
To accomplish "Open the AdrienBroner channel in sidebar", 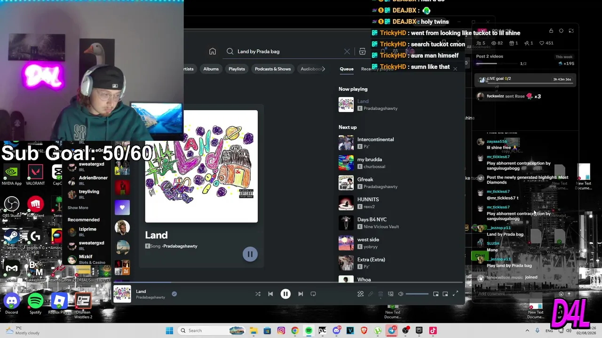I will pyautogui.click(x=88, y=180).
